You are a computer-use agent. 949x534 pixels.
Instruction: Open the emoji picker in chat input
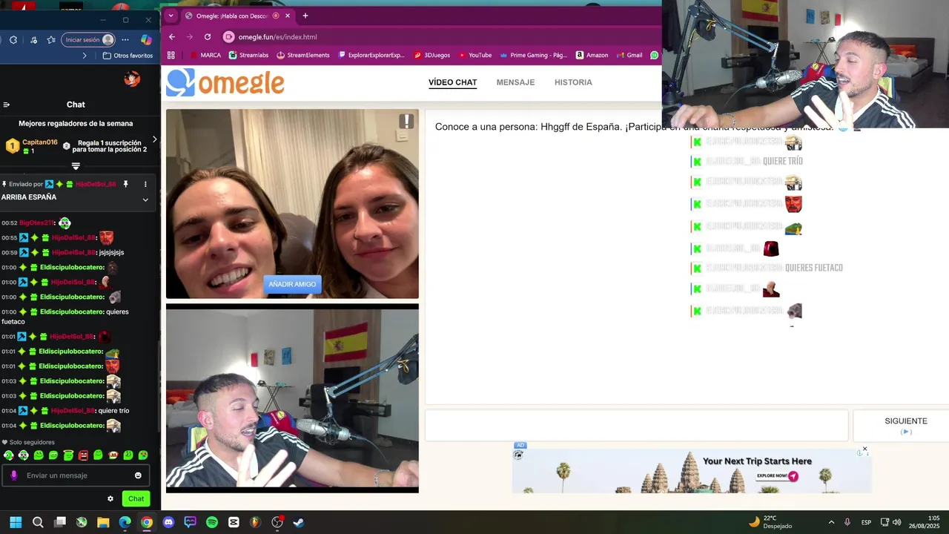[x=138, y=475]
